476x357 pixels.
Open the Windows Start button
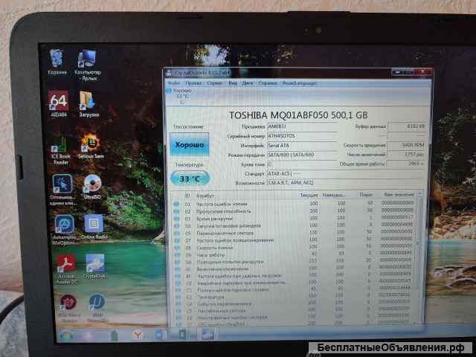click(65, 335)
